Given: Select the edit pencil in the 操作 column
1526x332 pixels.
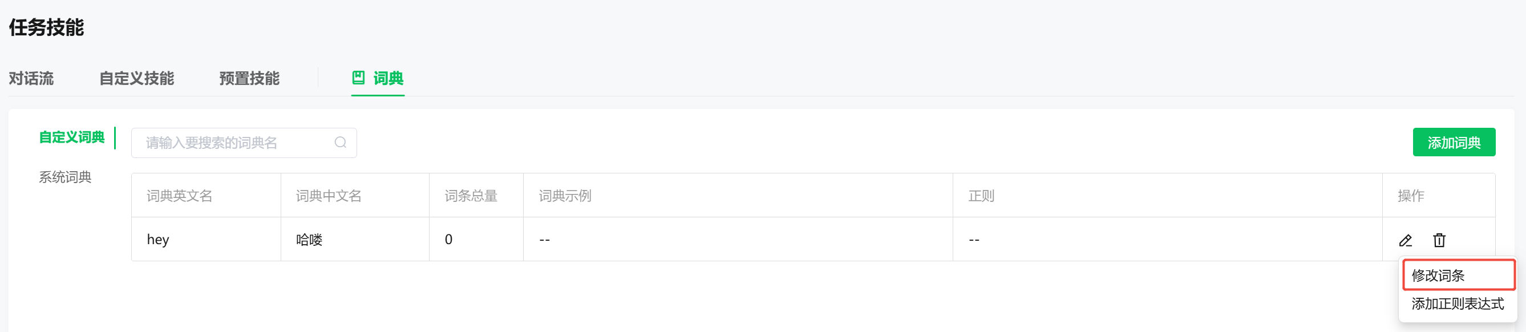Looking at the screenshot, I should coord(1405,240).
